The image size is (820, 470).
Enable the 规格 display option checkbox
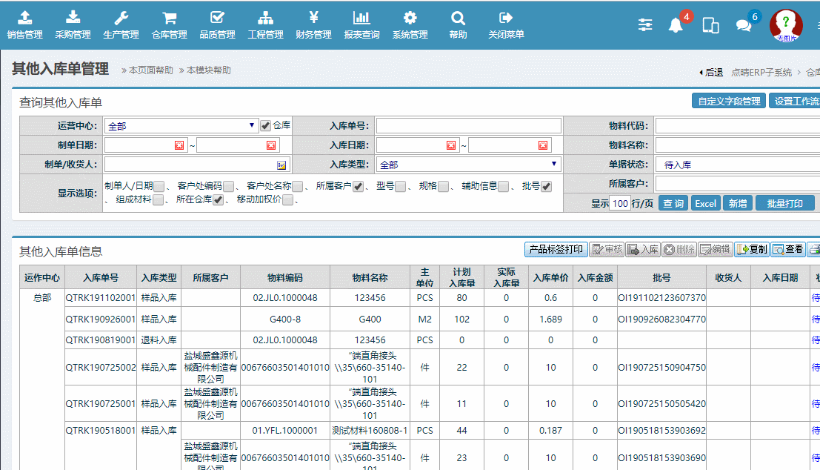[x=443, y=187]
